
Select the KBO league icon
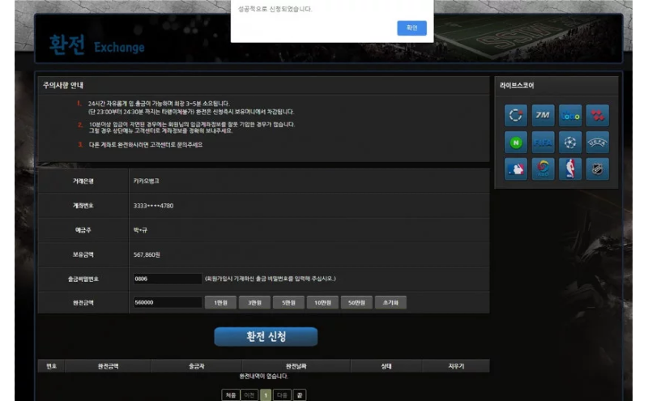click(543, 169)
